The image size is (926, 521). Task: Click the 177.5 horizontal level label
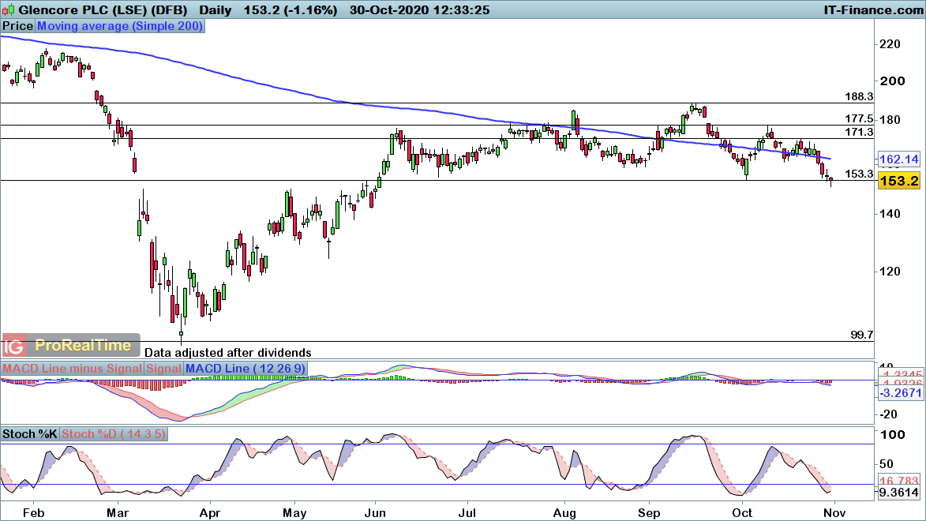click(859, 118)
